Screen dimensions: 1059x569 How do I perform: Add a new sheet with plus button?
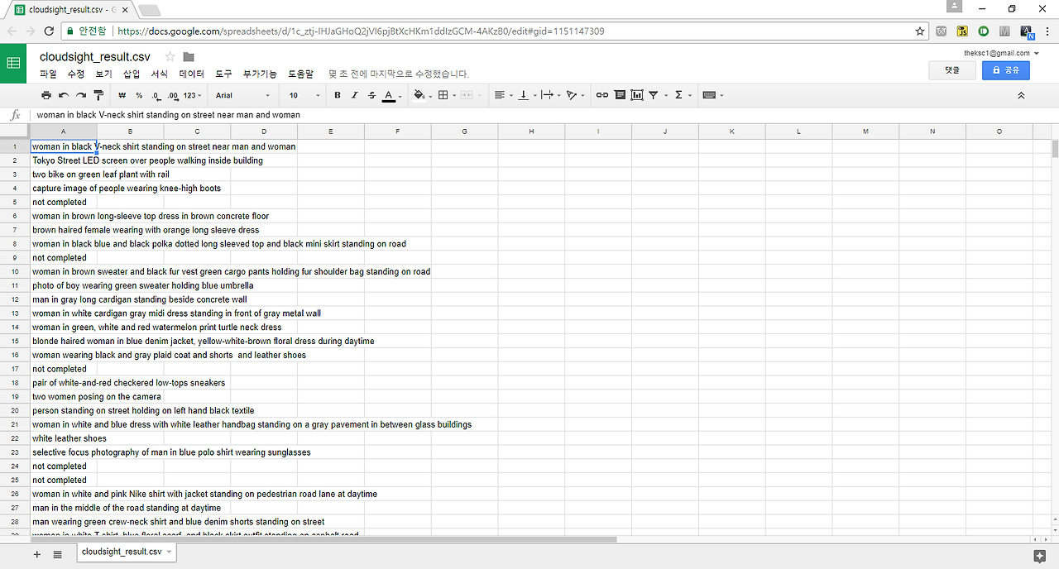(37, 554)
